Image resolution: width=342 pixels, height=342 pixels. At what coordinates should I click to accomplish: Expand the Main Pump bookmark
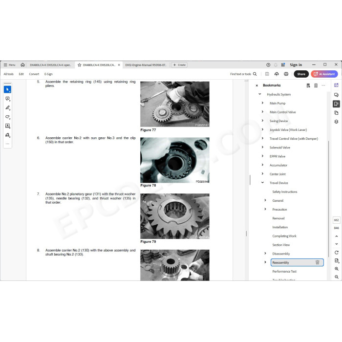click(262, 103)
